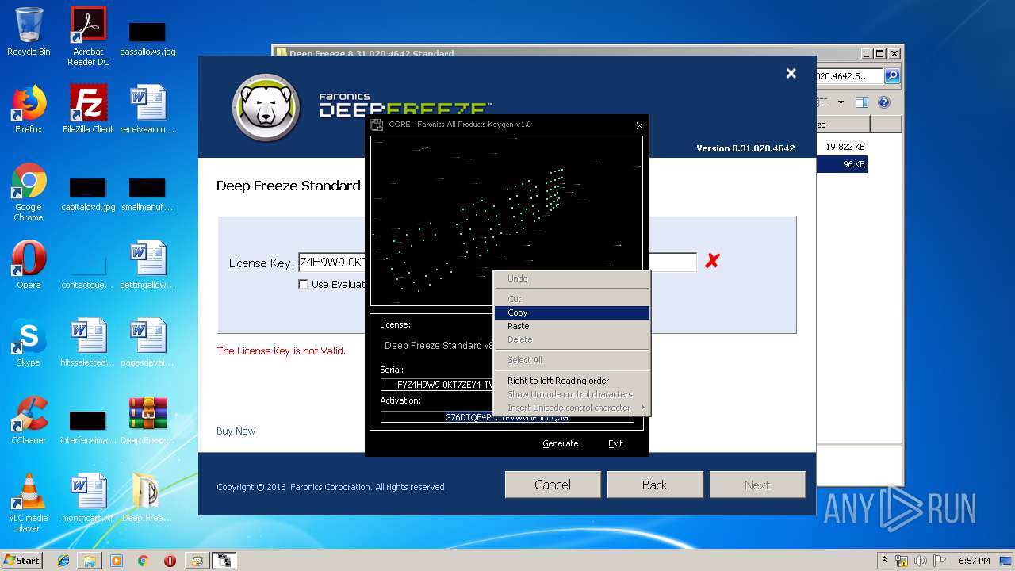Launch Google Chrome from the desktop
This screenshot has width=1015, height=571.
29,192
